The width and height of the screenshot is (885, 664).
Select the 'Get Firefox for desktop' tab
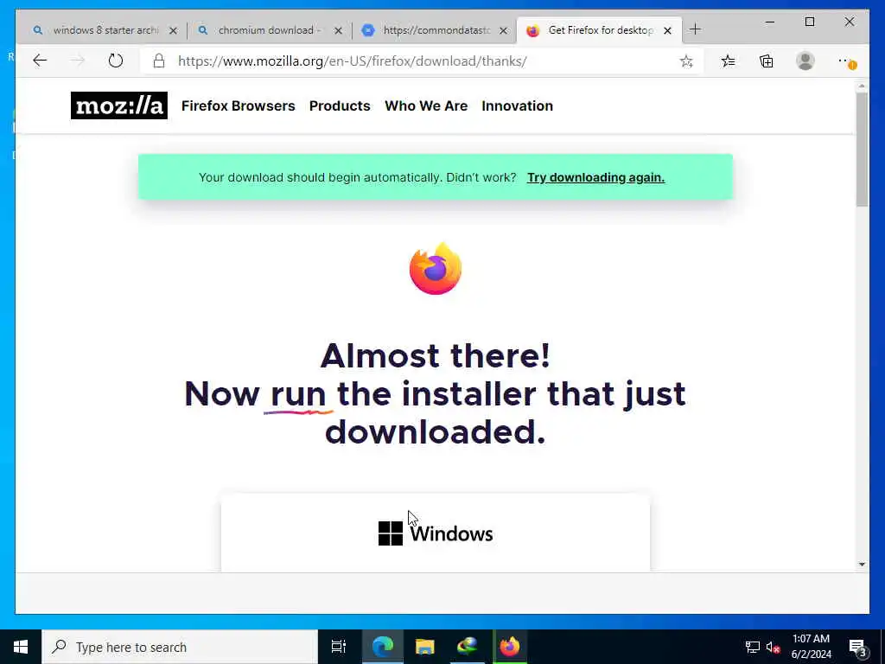pos(598,30)
